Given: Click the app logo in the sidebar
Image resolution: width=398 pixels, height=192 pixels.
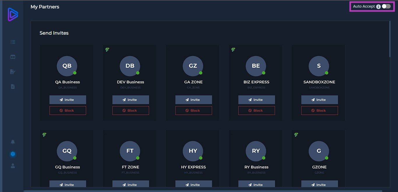Looking at the screenshot, I should coord(13,15).
